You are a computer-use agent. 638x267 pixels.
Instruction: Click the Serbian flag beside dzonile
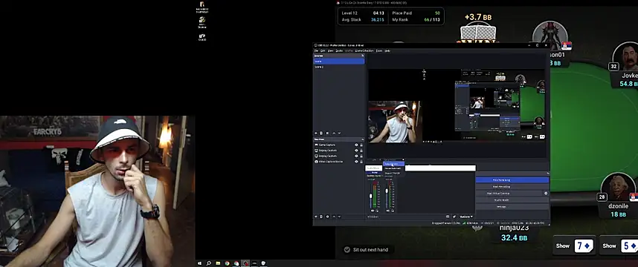tap(634, 197)
